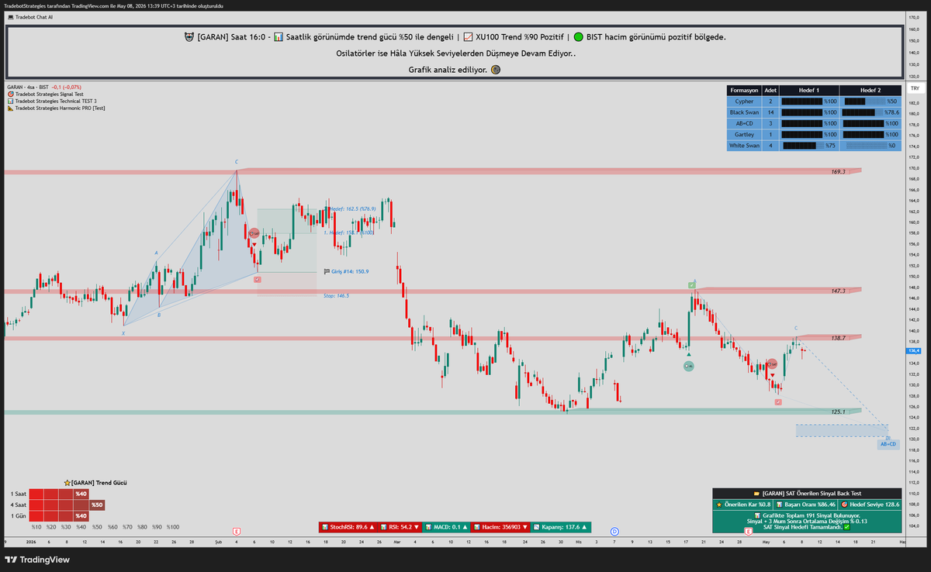Click the 1 Gün trend strength %40 bar
The image size is (931, 572).
point(61,515)
